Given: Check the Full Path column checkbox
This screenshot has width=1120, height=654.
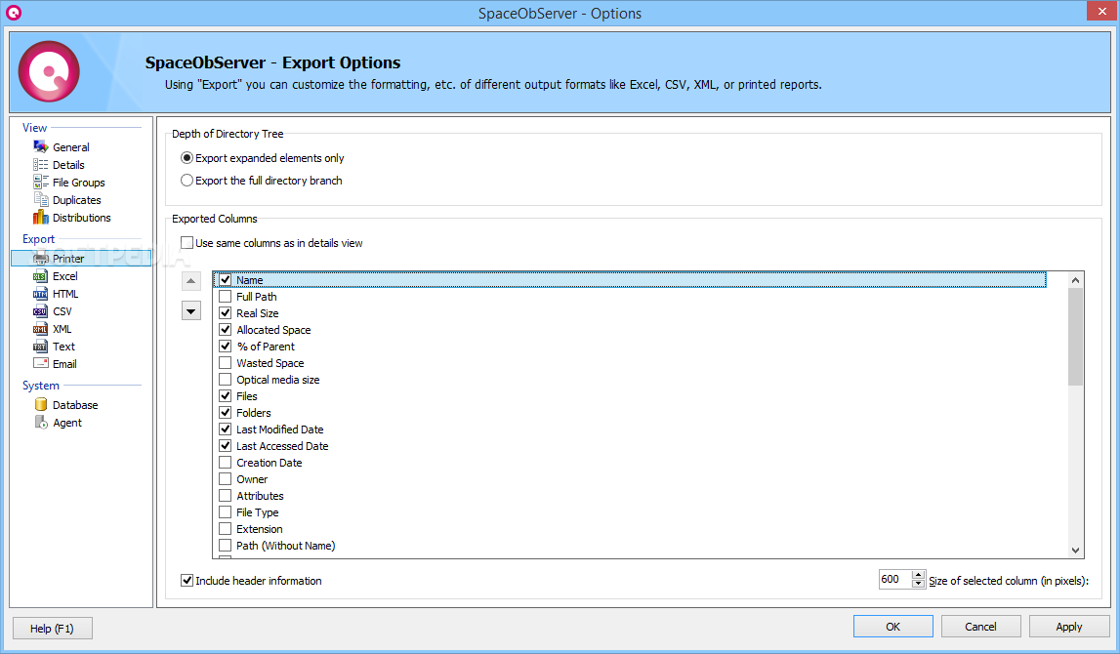Looking at the screenshot, I should (x=225, y=297).
